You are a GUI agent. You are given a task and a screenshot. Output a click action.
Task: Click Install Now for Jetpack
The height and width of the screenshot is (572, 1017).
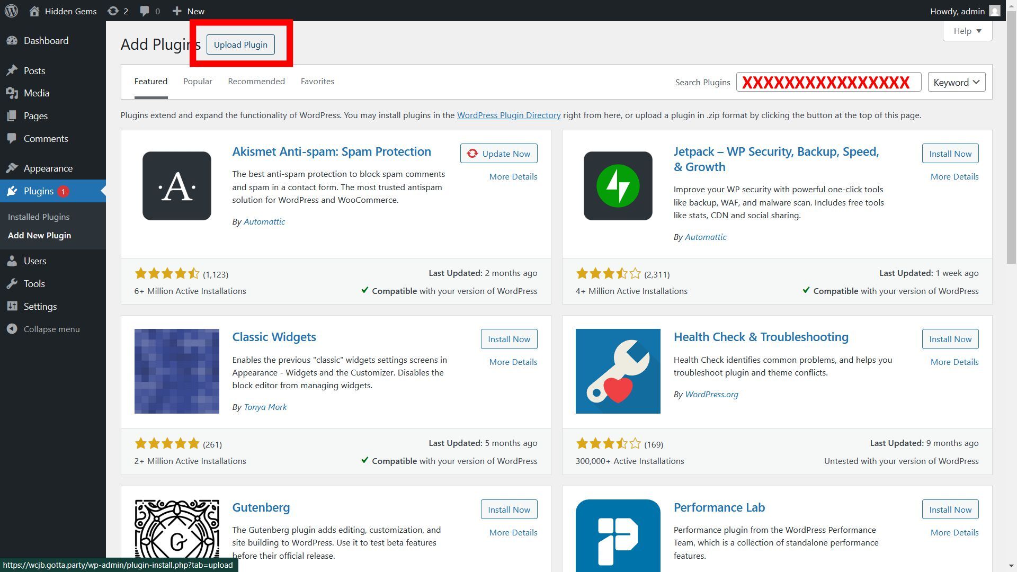coord(950,154)
